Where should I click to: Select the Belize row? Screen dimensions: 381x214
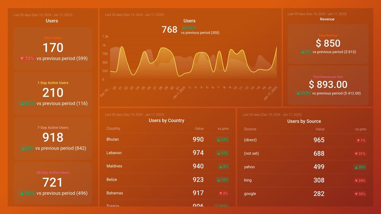167,180
